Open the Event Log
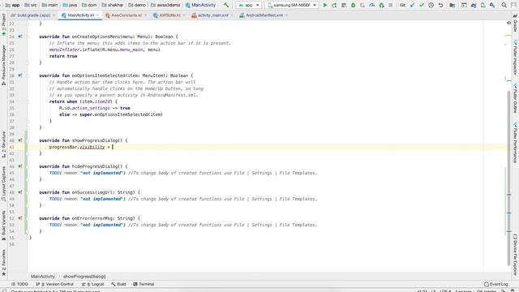519x292 pixels. [495, 284]
